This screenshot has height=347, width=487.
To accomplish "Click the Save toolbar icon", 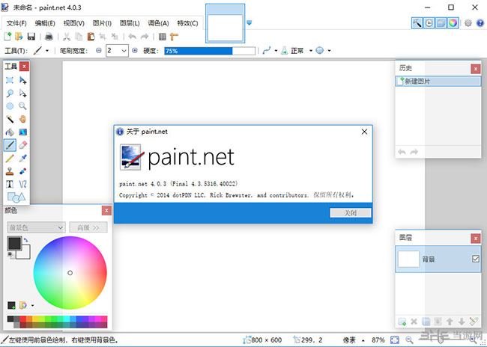I will [x=31, y=37].
